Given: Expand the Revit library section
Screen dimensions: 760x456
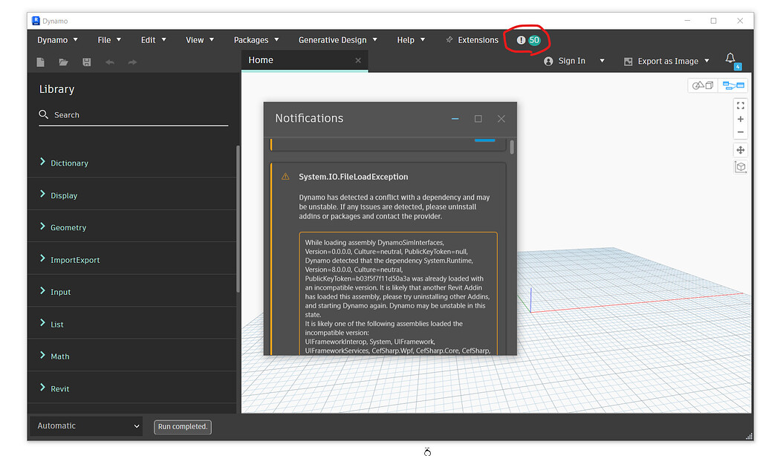Looking at the screenshot, I should tap(60, 388).
